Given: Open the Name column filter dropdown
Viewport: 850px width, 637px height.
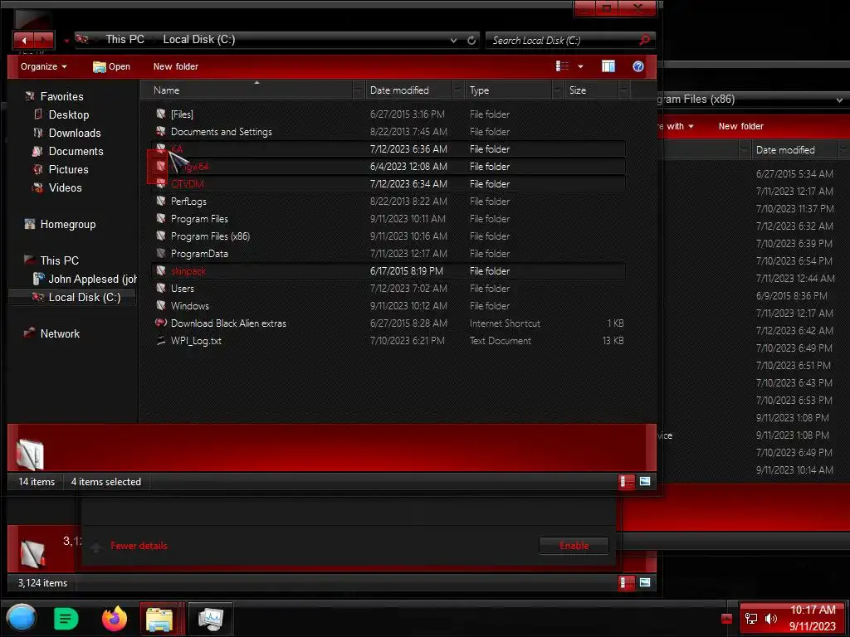Looking at the screenshot, I should [359, 90].
